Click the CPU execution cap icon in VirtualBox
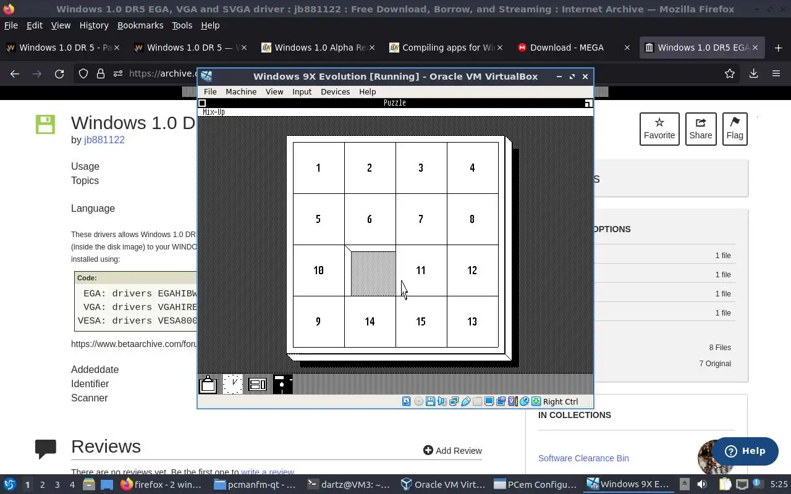 512,401
